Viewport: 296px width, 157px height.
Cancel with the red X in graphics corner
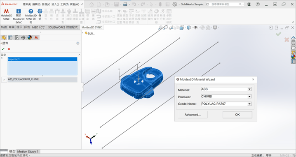[287, 39]
